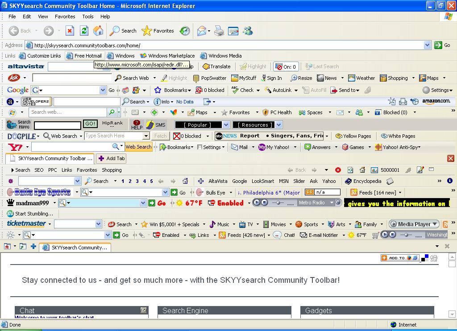
Task: Toggle red Enabled button on madman999 toolbar
Action: tap(226, 203)
